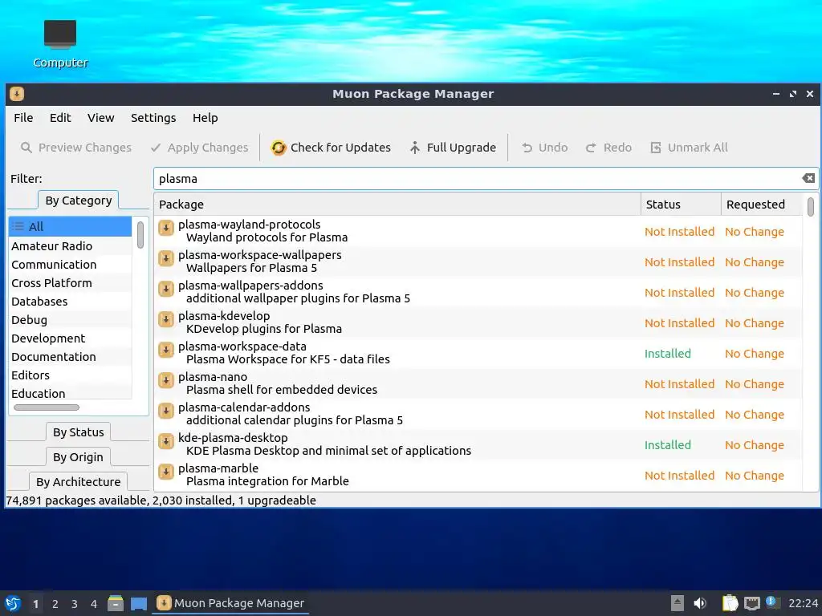
Task: Switch to virtual desktop 2
Action: tap(55, 604)
